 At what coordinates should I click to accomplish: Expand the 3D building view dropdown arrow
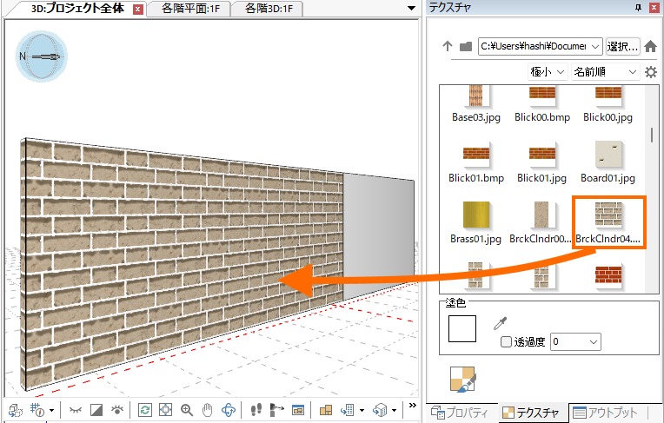point(395,410)
